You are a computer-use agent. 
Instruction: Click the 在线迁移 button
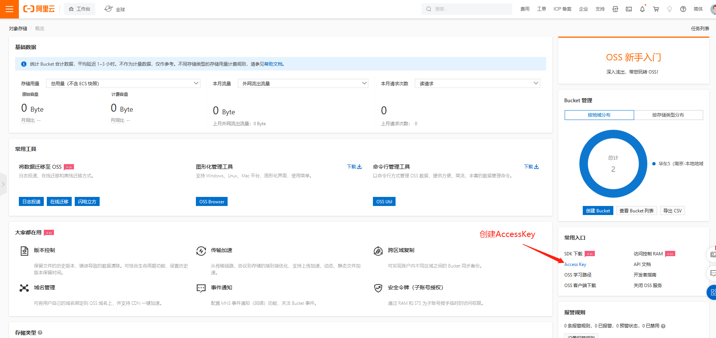pos(59,201)
